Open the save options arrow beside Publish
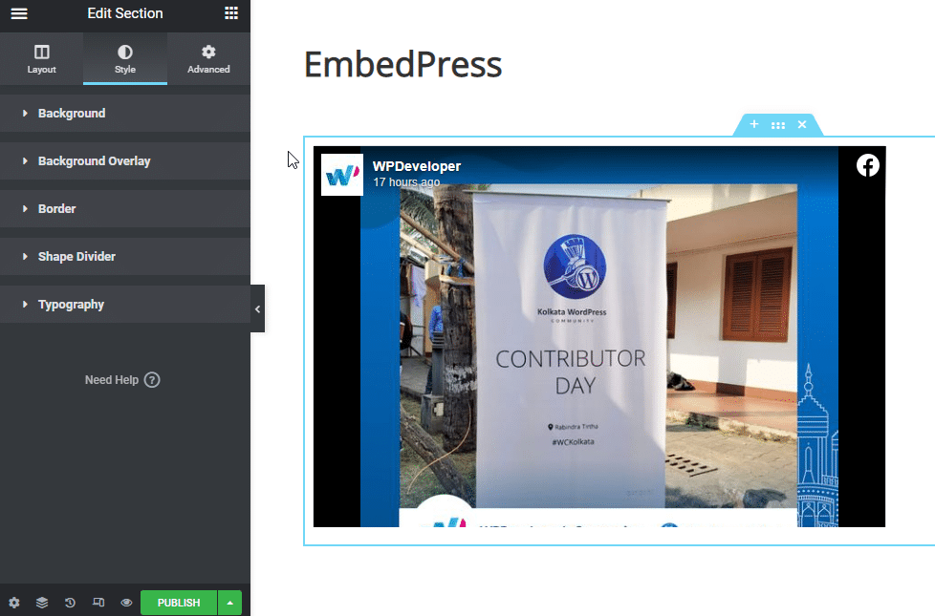 [230, 603]
